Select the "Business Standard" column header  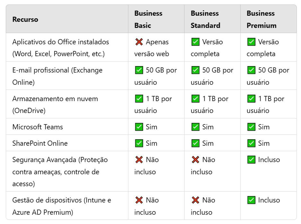click(205, 19)
